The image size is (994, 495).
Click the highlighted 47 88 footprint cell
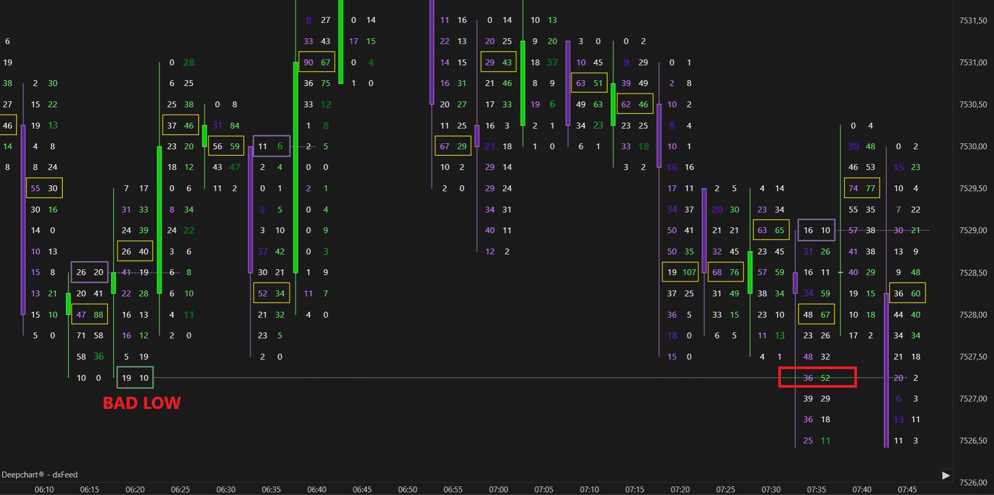[89, 314]
